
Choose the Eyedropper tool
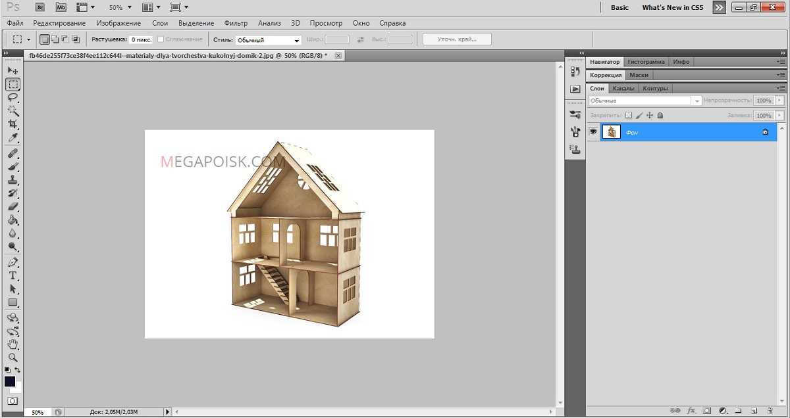[x=13, y=138]
